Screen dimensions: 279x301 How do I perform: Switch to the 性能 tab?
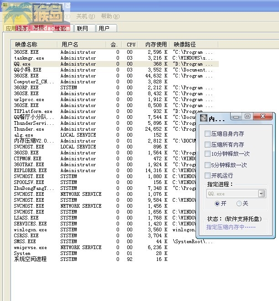point(63,28)
